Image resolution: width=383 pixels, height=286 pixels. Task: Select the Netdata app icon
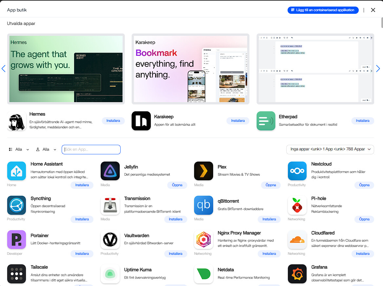pos(204,274)
